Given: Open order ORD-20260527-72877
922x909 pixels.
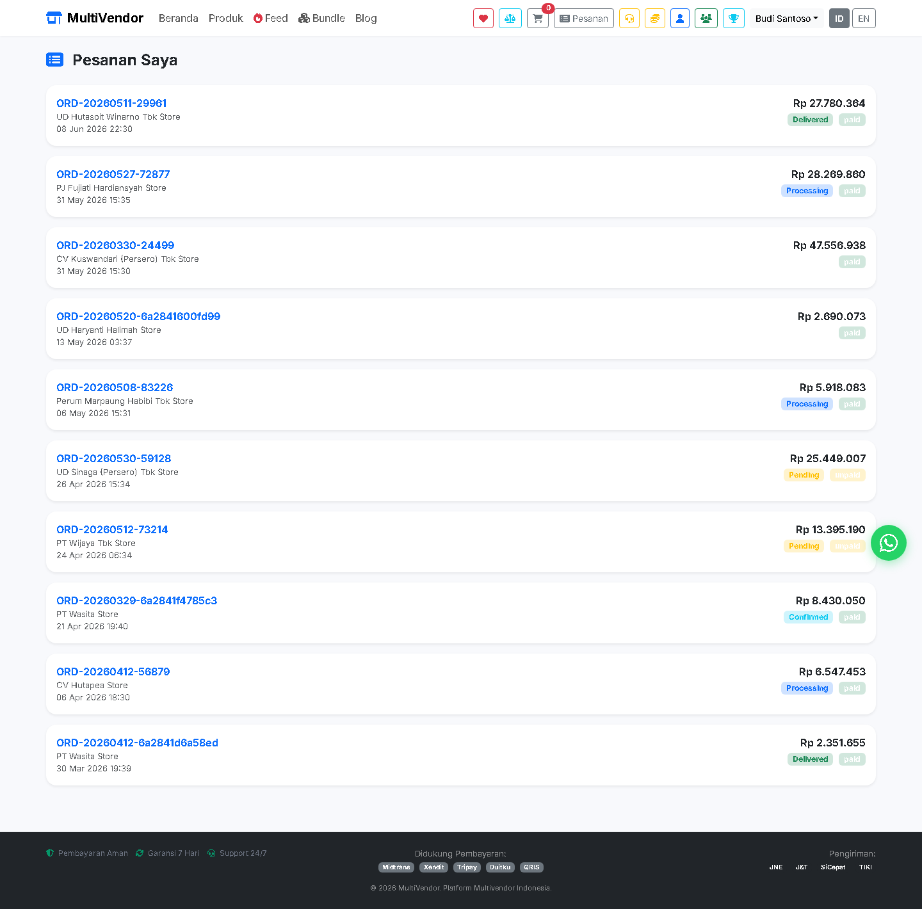Looking at the screenshot, I should (113, 174).
